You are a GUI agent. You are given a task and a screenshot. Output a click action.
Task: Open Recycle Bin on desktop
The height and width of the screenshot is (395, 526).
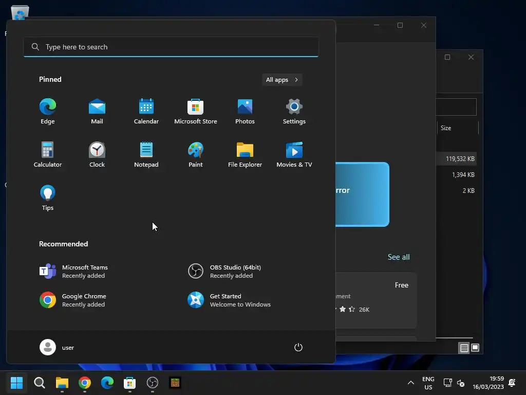20,13
